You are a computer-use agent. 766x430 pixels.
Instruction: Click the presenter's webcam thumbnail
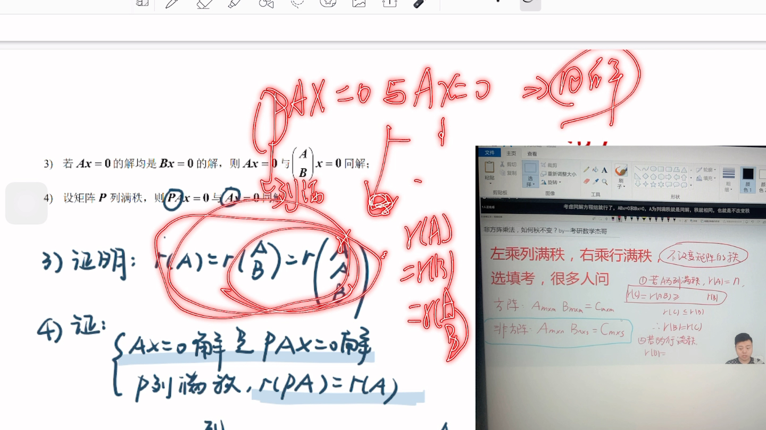[744, 349]
